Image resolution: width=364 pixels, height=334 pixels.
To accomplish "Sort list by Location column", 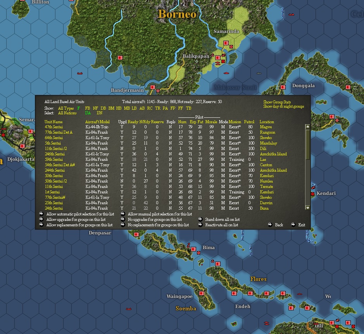I will click(267, 122).
